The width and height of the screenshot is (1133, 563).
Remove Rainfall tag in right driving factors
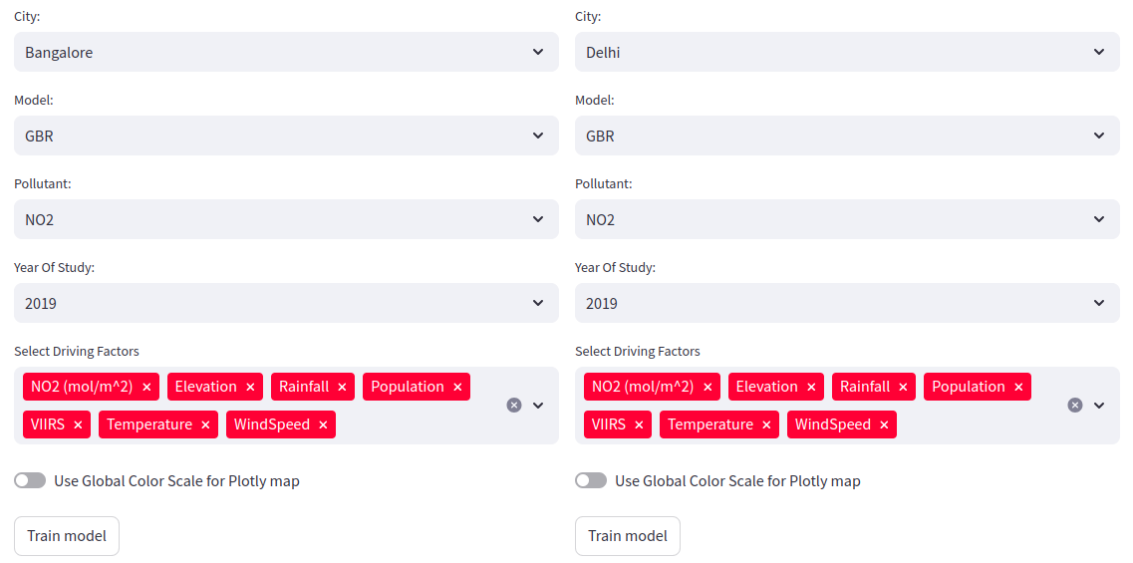[x=903, y=387]
